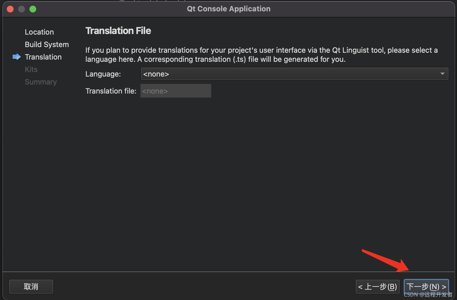Cancel the wizard with 取消 button

coord(31,287)
